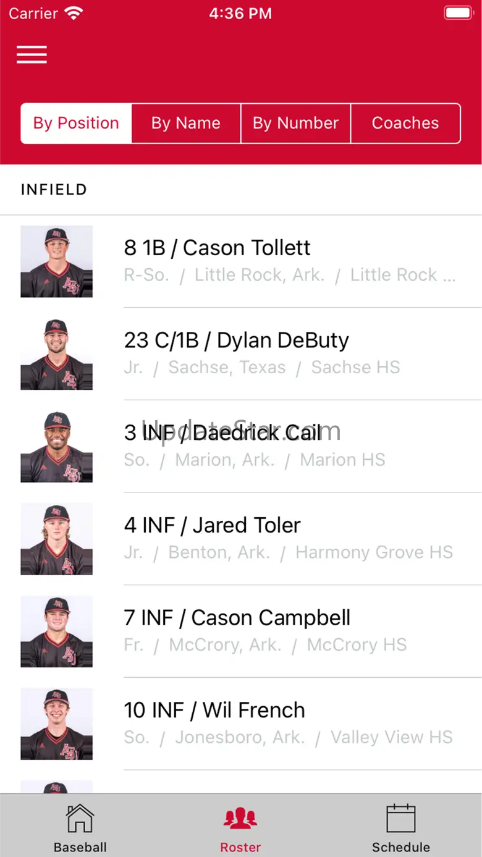Image resolution: width=482 pixels, height=857 pixels.
Task: Switch to By Name sorting
Action: pos(186,123)
